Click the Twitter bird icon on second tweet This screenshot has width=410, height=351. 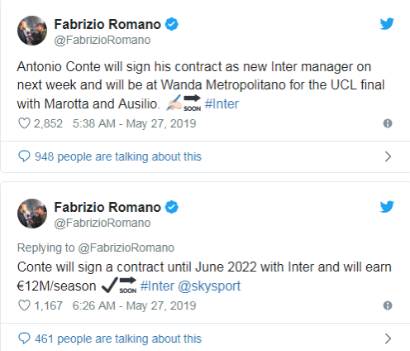point(387,207)
